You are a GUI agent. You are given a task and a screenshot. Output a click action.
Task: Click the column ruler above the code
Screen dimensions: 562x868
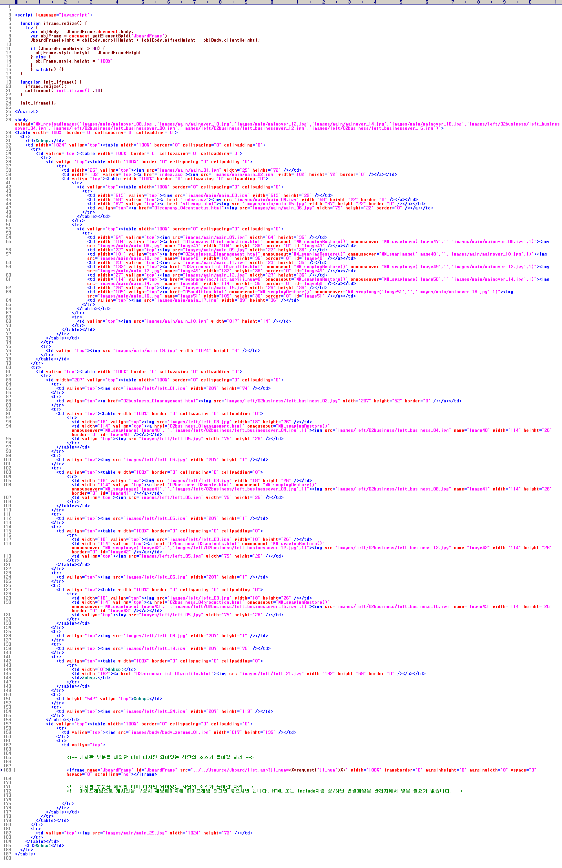(288, 2)
